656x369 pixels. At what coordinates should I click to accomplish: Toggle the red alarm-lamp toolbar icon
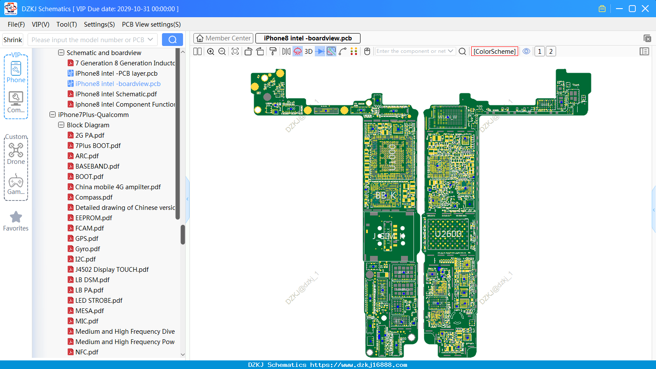pyautogui.click(x=298, y=52)
